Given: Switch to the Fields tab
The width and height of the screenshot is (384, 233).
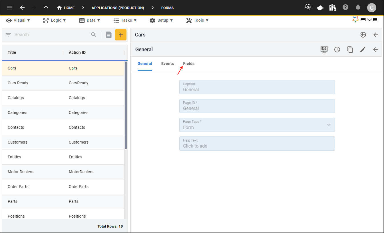Looking at the screenshot, I should [x=189, y=64].
